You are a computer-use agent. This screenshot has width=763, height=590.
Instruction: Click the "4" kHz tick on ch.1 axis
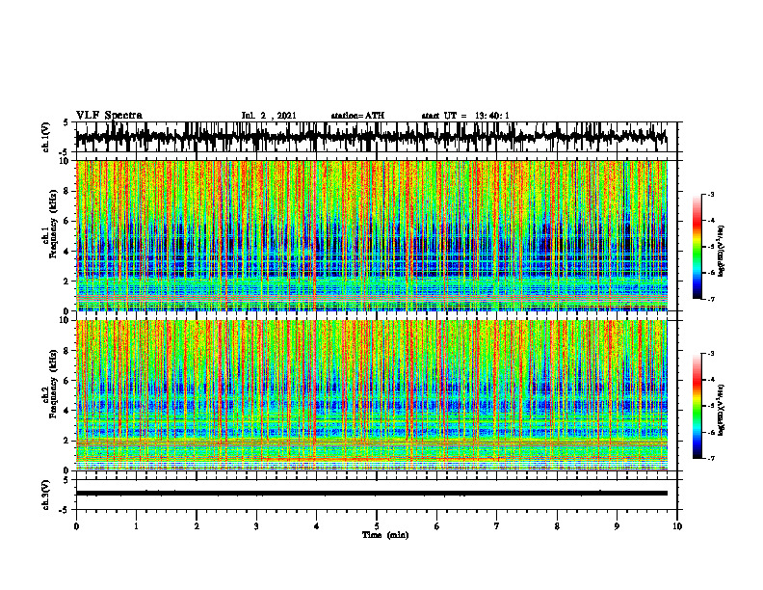pyautogui.click(x=67, y=252)
